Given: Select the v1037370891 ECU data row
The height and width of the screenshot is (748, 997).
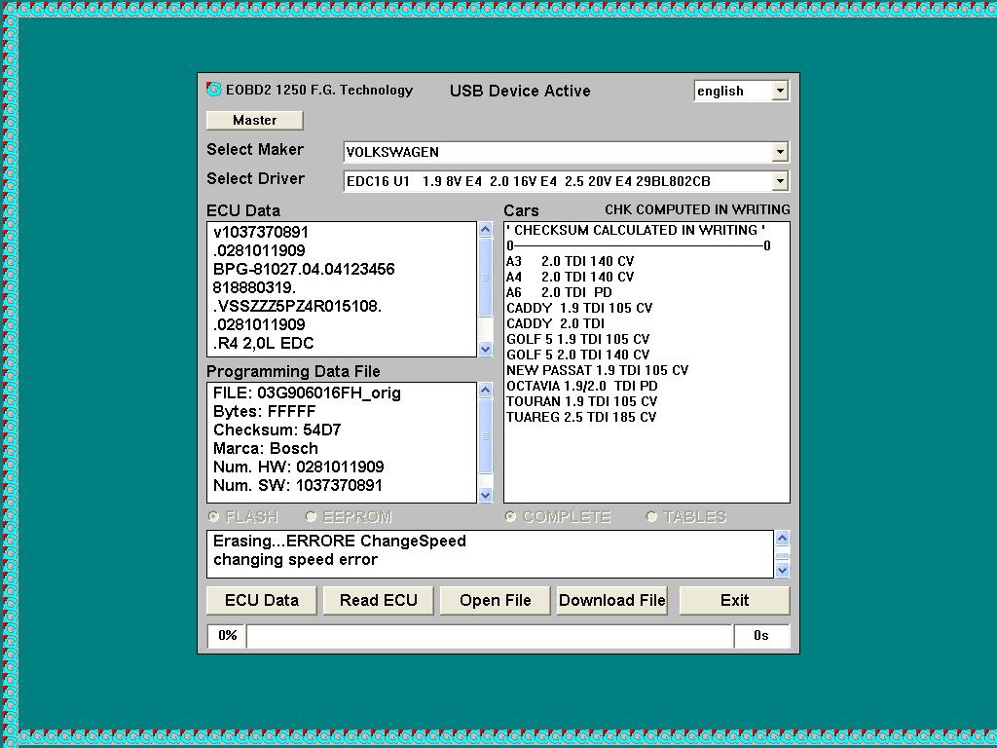Looking at the screenshot, I should coord(261,232).
